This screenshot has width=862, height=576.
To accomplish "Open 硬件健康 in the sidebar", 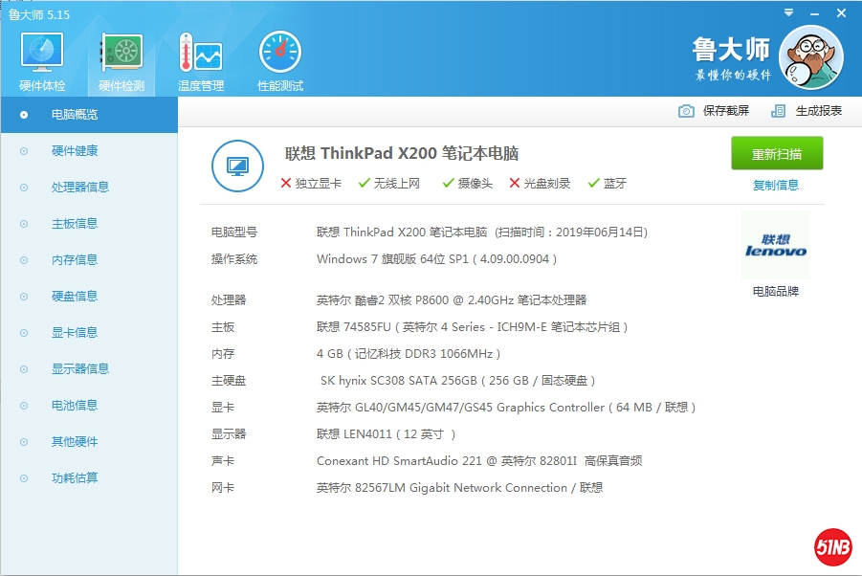I will (x=74, y=151).
